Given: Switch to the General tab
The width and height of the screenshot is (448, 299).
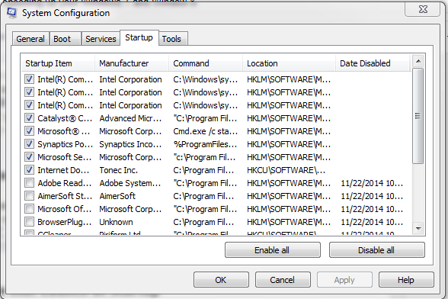Looking at the screenshot, I should pos(30,39).
